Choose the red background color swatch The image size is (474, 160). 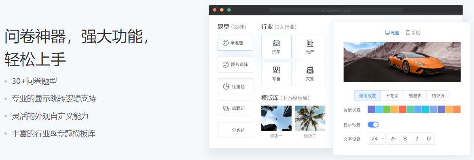coord(402,109)
